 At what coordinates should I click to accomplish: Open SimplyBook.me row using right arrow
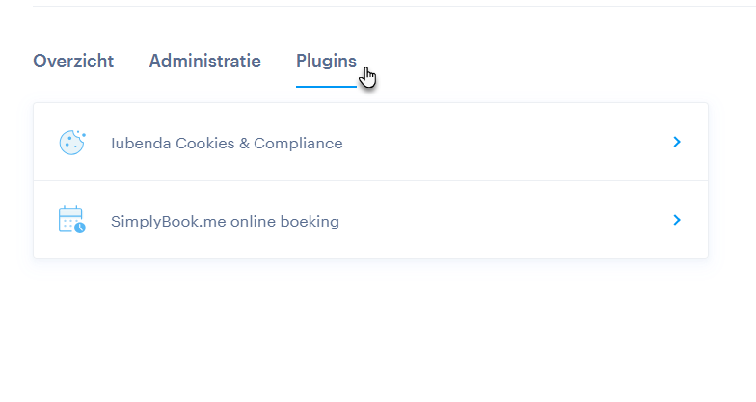[x=677, y=220]
